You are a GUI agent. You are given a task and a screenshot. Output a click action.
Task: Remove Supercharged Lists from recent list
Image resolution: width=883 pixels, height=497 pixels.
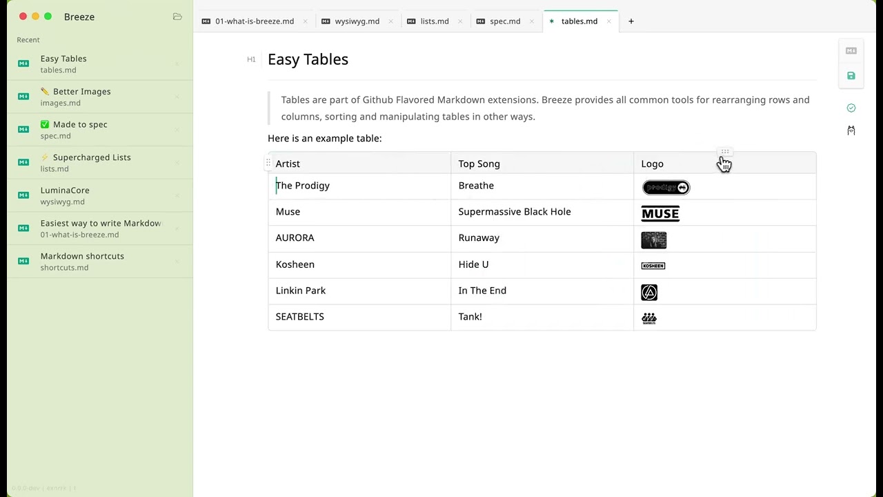click(177, 162)
